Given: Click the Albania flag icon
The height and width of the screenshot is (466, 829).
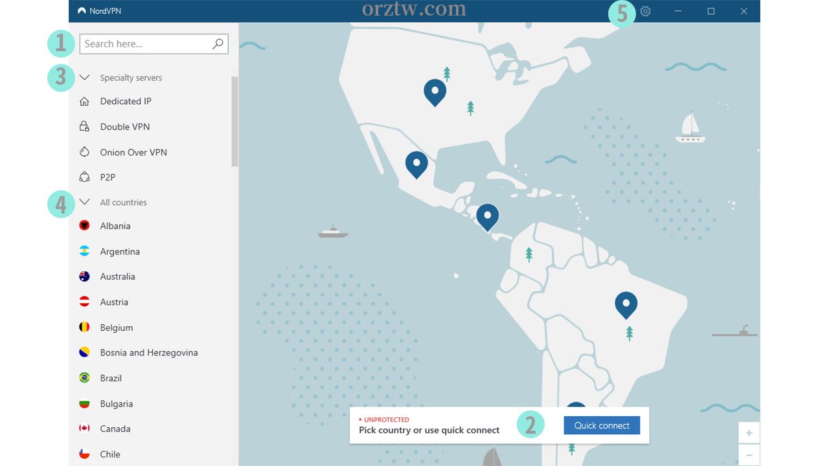Looking at the screenshot, I should [x=84, y=225].
